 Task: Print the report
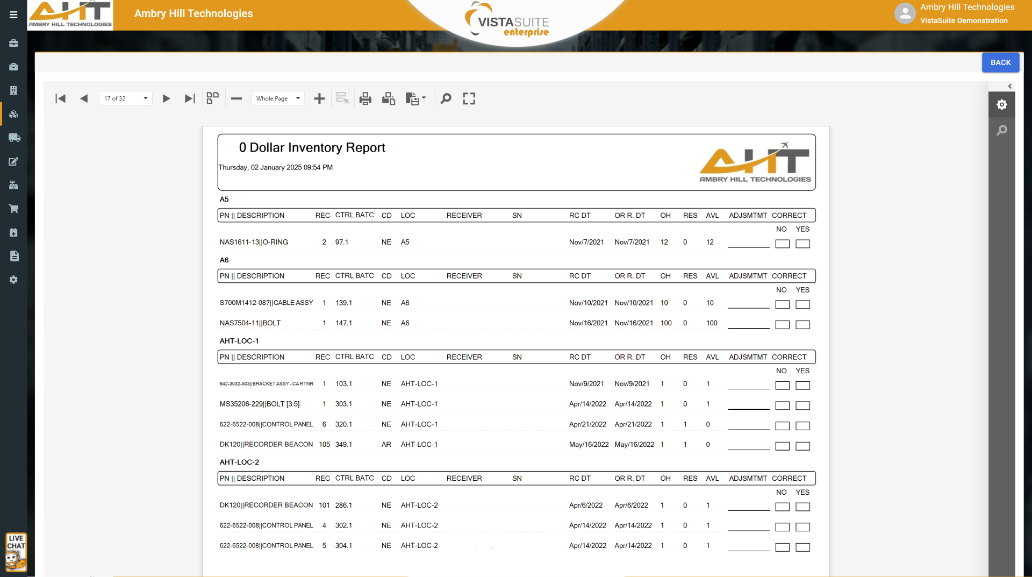pyautogui.click(x=365, y=98)
